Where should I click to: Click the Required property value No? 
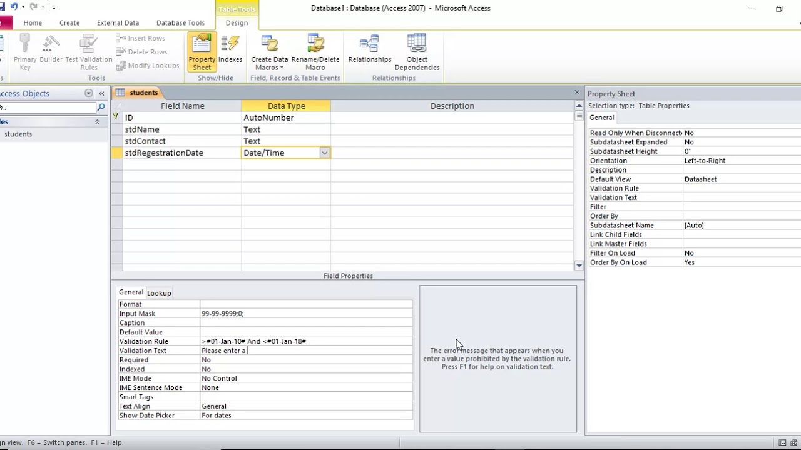306,360
